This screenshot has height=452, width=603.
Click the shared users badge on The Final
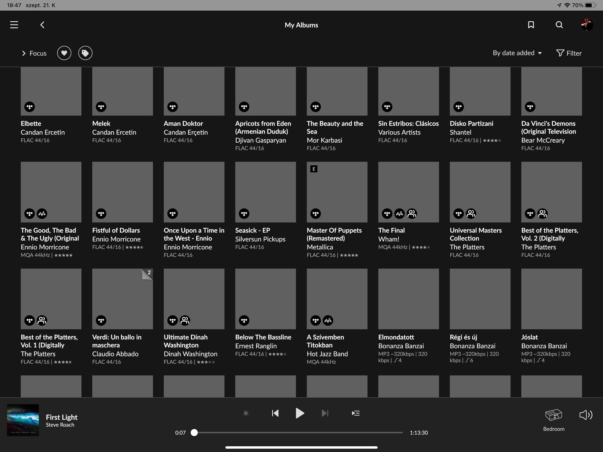pyautogui.click(x=412, y=214)
